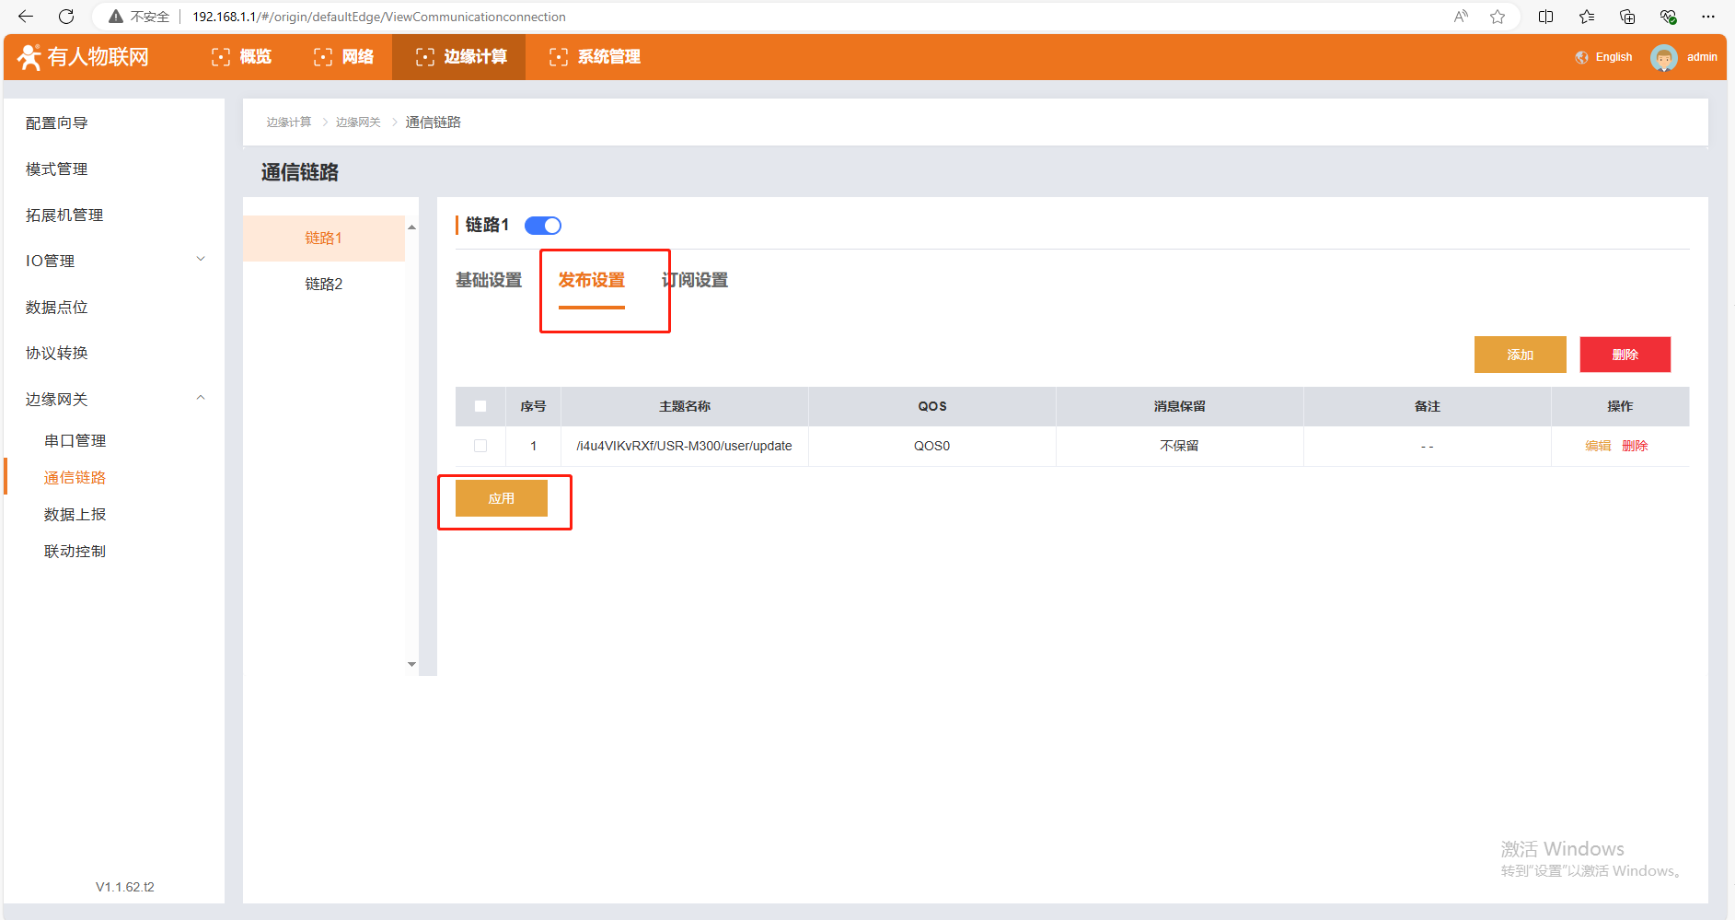Click the 有人物联网 logo
1735x920 pixels.
[x=83, y=57]
